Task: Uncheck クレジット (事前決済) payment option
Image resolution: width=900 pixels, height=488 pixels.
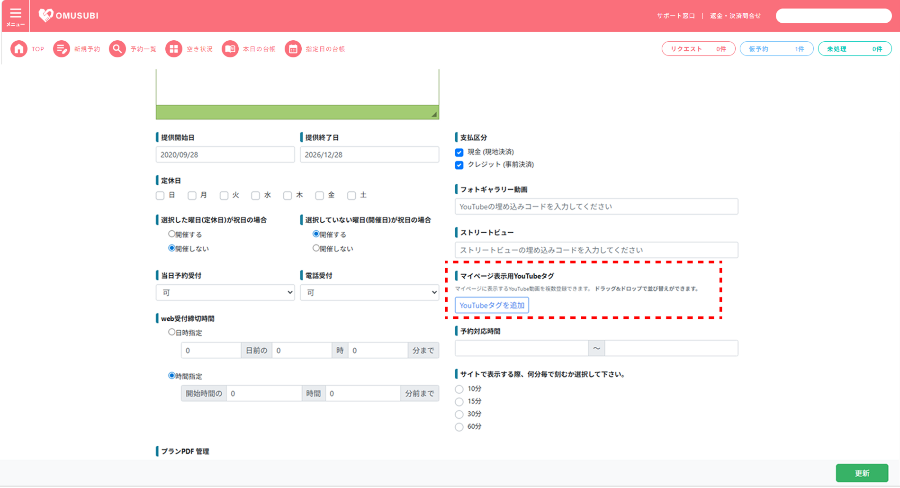Action: pos(459,165)
